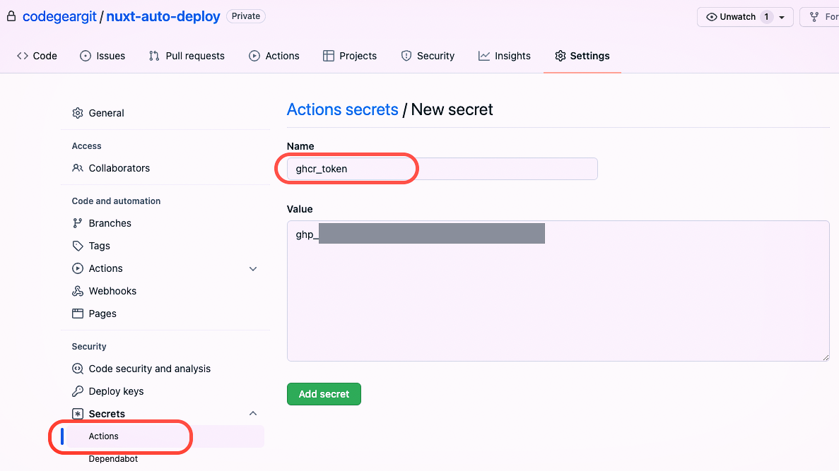Click the Add secret button
Viewport: 839px width, 471px height.
[x=324, y=394]
